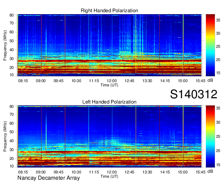Viewport: 224px width, 182px height.
Task: Click the 12:45 tick of Right Handed plot
Action: (x=129, y=81)
